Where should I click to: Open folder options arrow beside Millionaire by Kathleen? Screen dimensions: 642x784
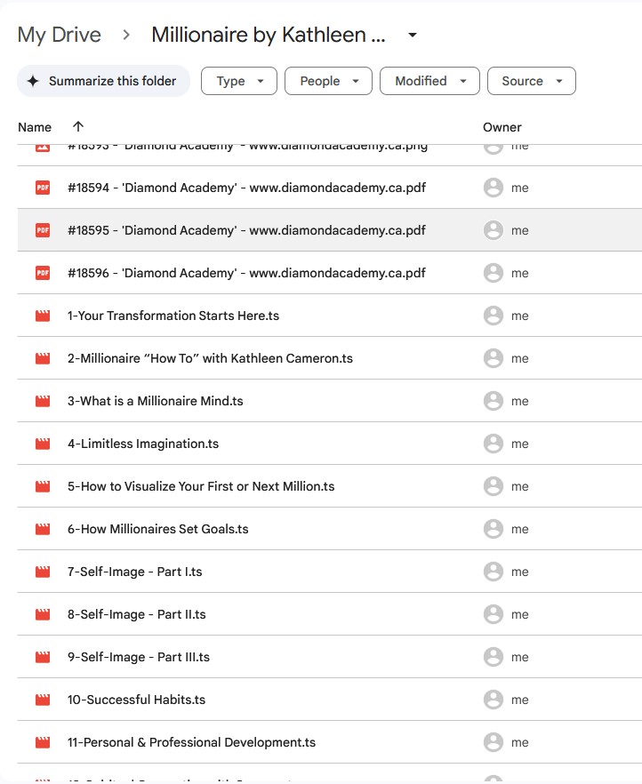coord(412,36)
